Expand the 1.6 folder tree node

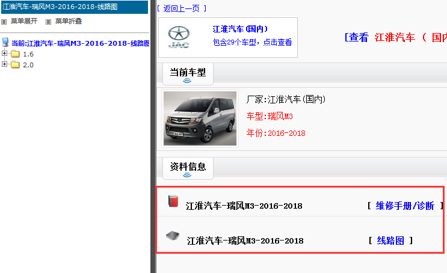coord(4,54)
